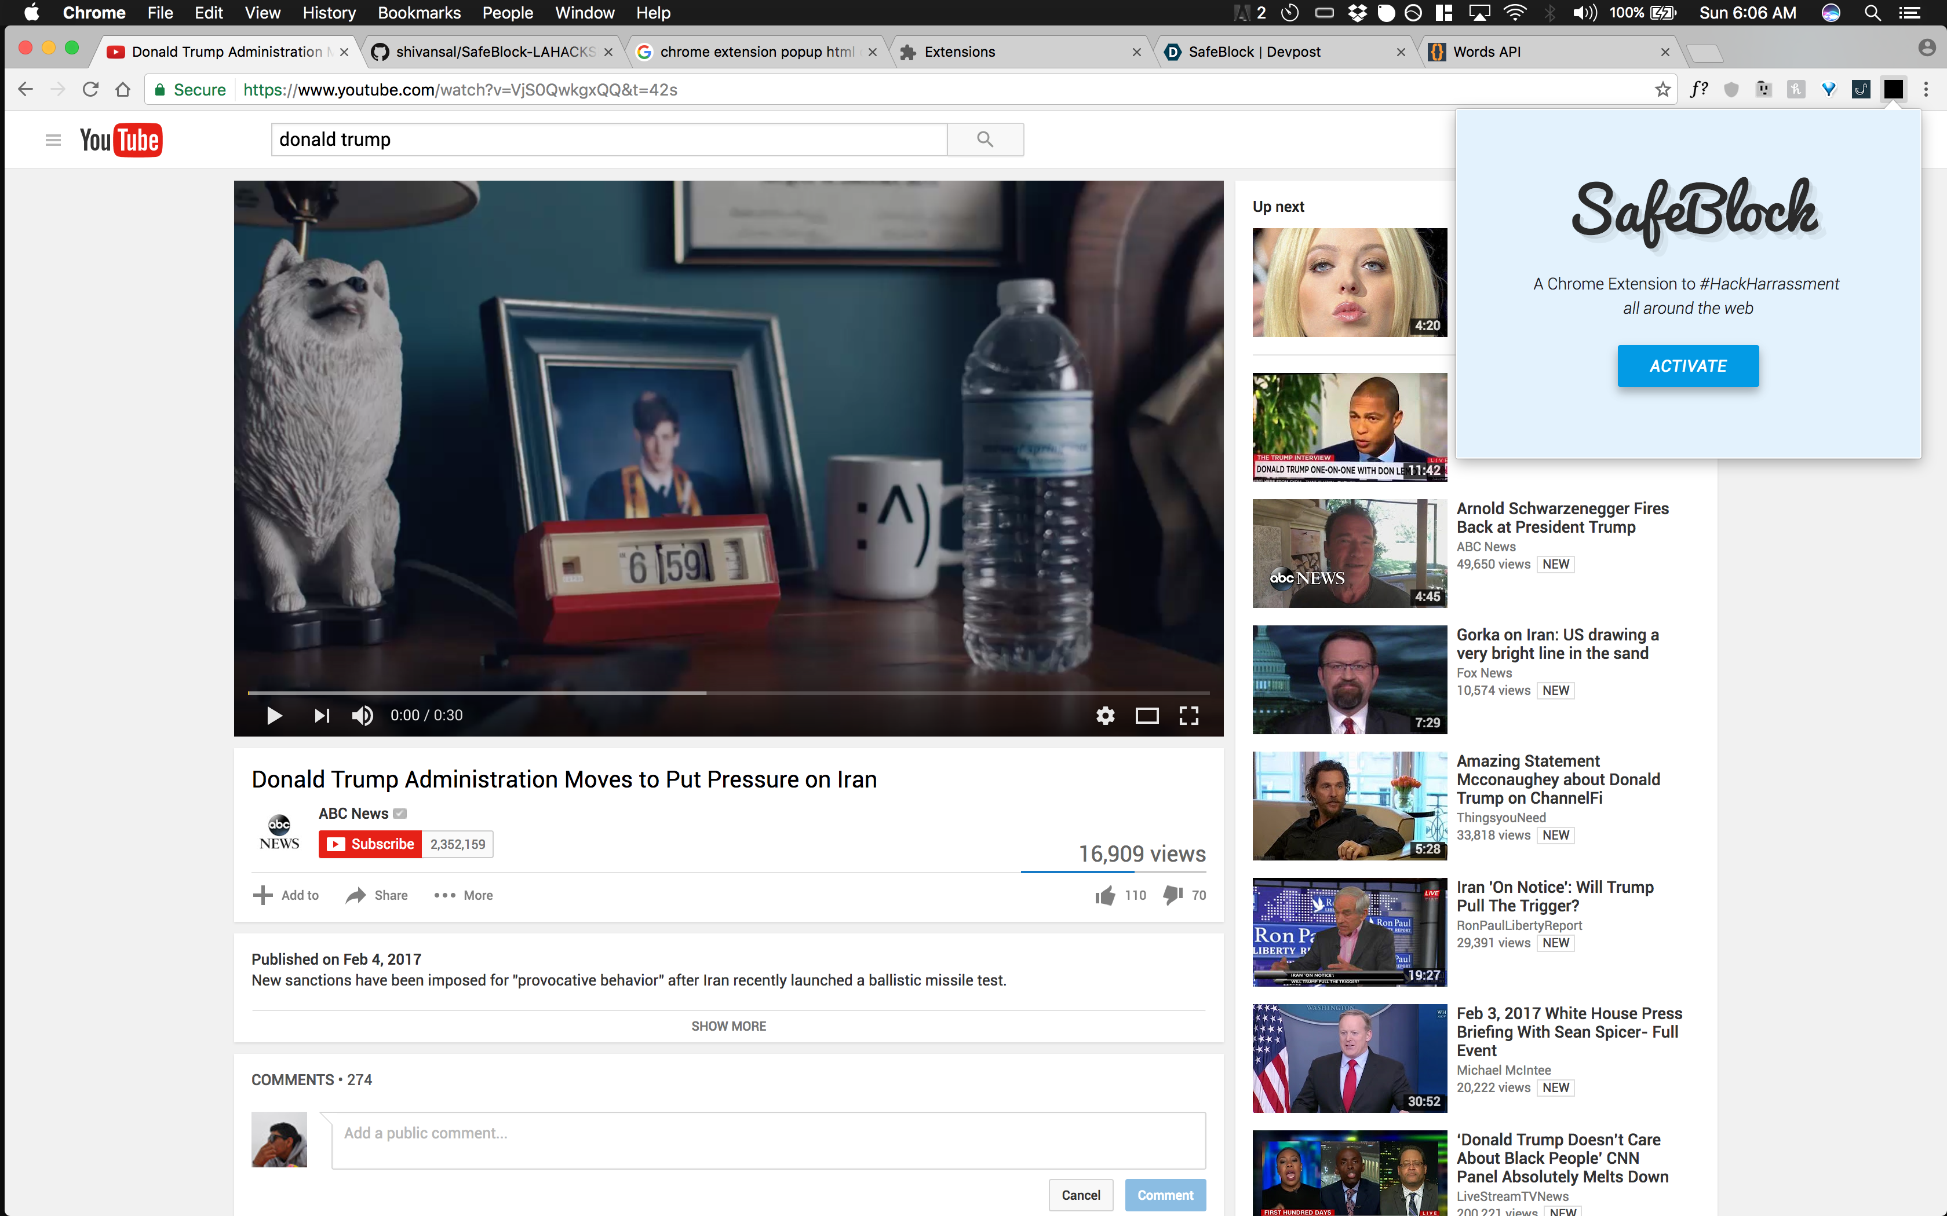The height and width of the screenshot is (1216, 1947).
Task: Like the video with thumbs up
Action: (x=1106, y=895)
